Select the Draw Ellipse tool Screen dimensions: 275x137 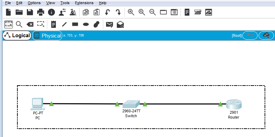tap(86, 24)
